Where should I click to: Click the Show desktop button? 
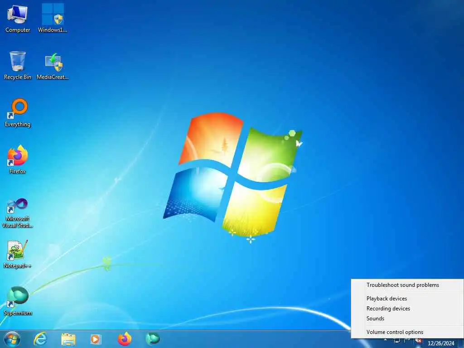[461, 343]
